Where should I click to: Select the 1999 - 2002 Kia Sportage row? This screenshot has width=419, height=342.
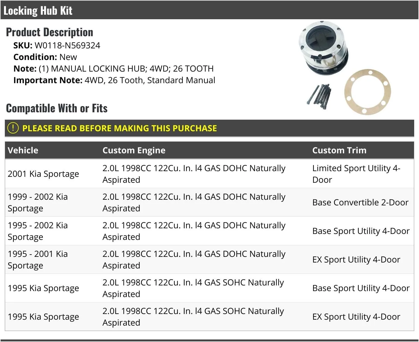pos(209,202)
